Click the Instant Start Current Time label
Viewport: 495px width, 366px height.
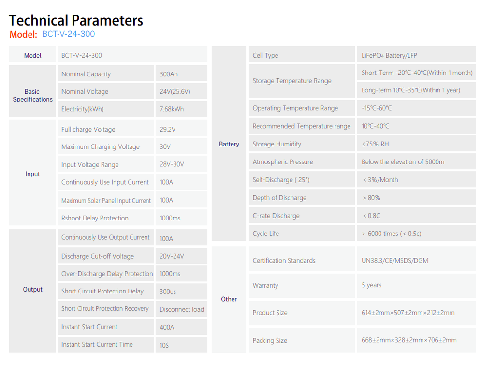point(97,345)
